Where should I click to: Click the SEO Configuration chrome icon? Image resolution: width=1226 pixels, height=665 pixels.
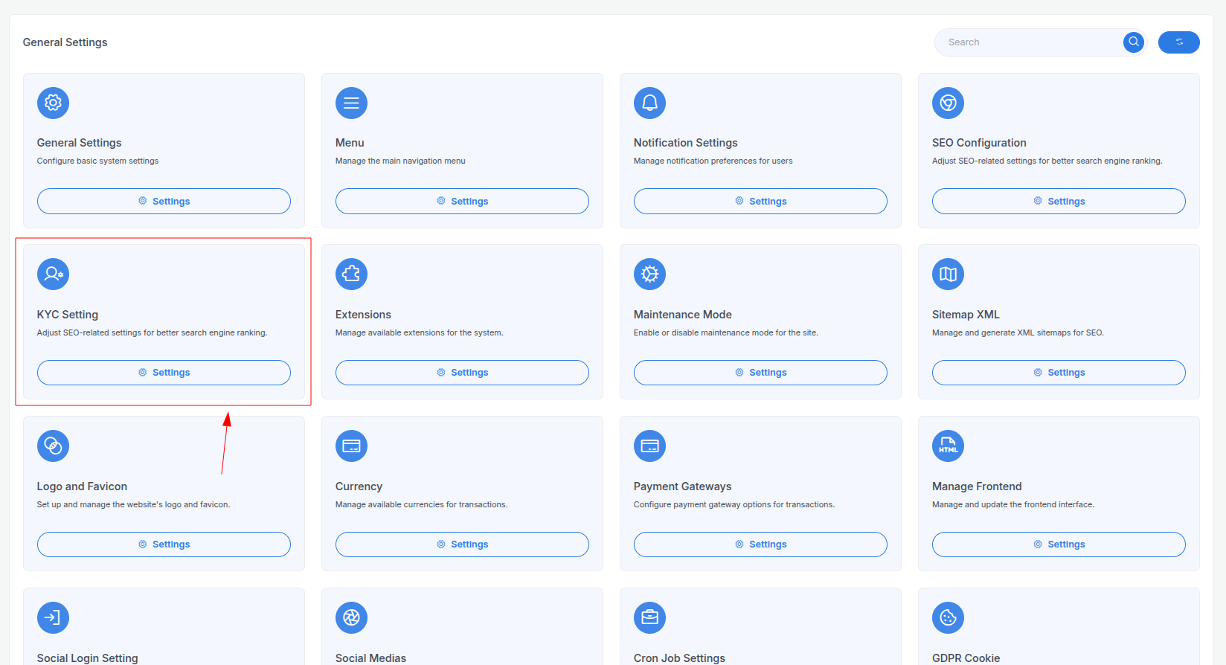[x=948, y=103]
